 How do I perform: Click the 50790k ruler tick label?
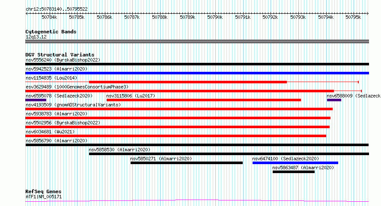(215, 17)
